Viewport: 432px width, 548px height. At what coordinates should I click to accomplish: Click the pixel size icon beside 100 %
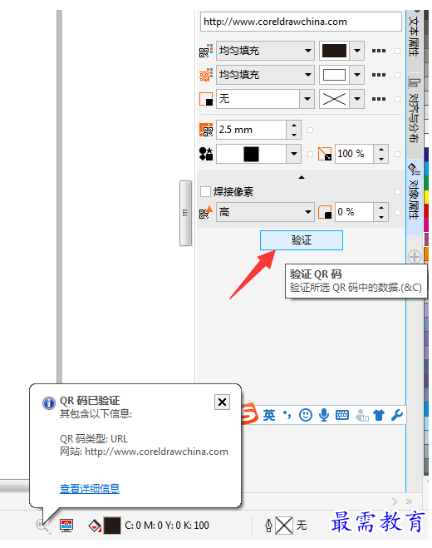325,154
